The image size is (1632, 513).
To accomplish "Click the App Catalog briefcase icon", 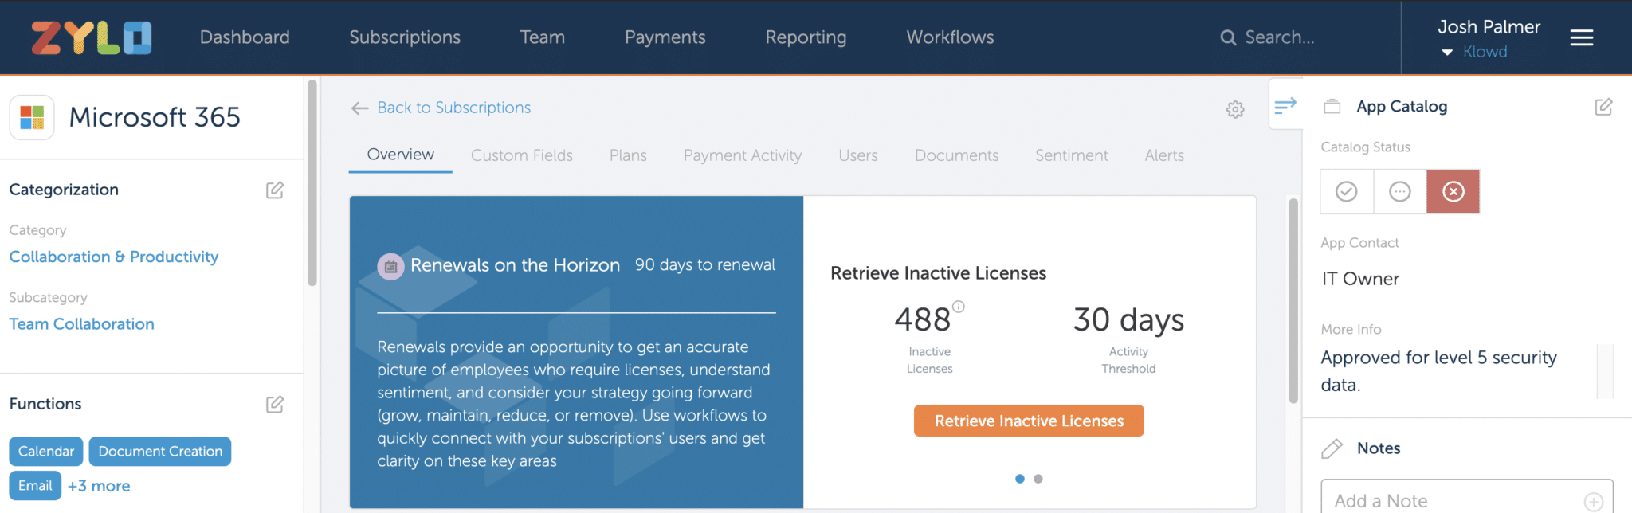I will [1332, 106].
